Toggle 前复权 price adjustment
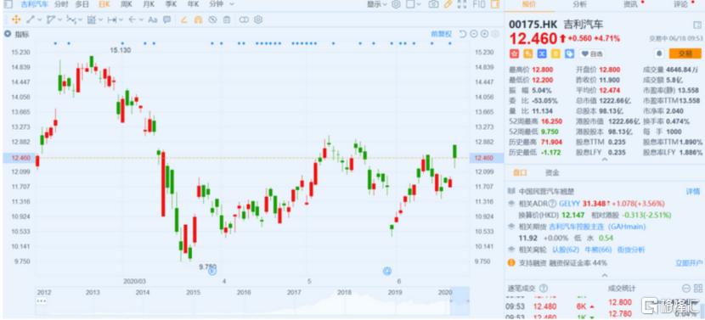The image size is (705, 320). 442,34
